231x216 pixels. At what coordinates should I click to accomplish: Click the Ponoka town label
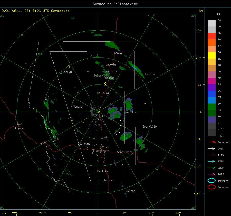(117, 53)
